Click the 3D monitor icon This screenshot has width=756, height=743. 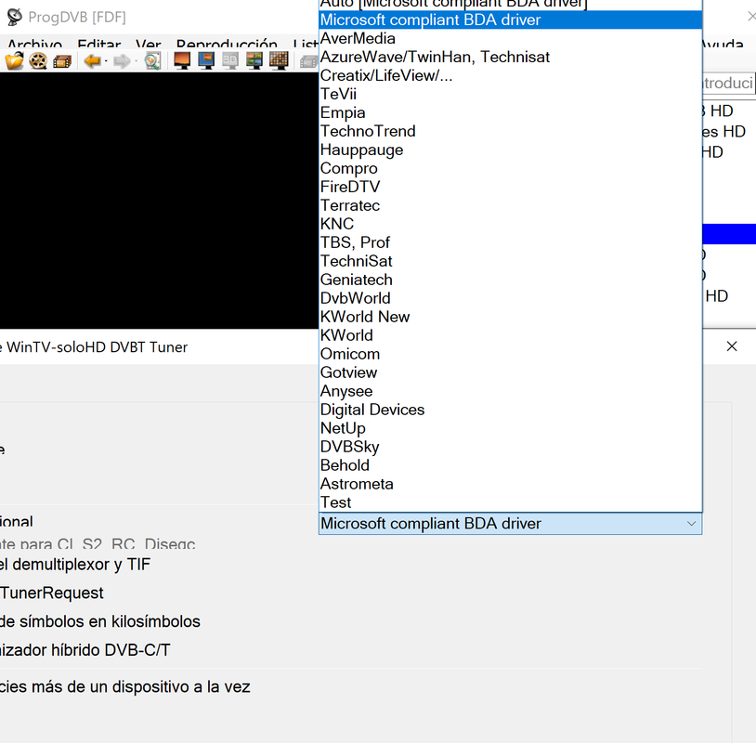point(230,61)
